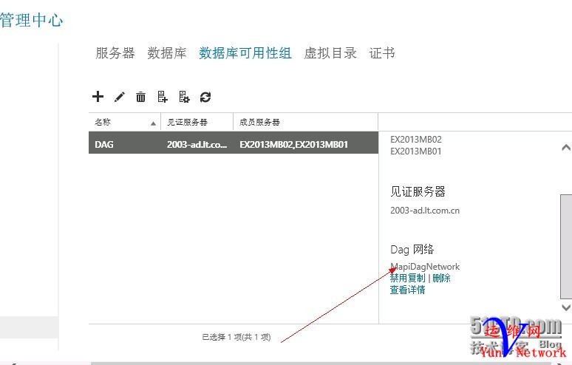Click EX2013MB02,EX2013MB01 member servers cell

tap(293, 144)
